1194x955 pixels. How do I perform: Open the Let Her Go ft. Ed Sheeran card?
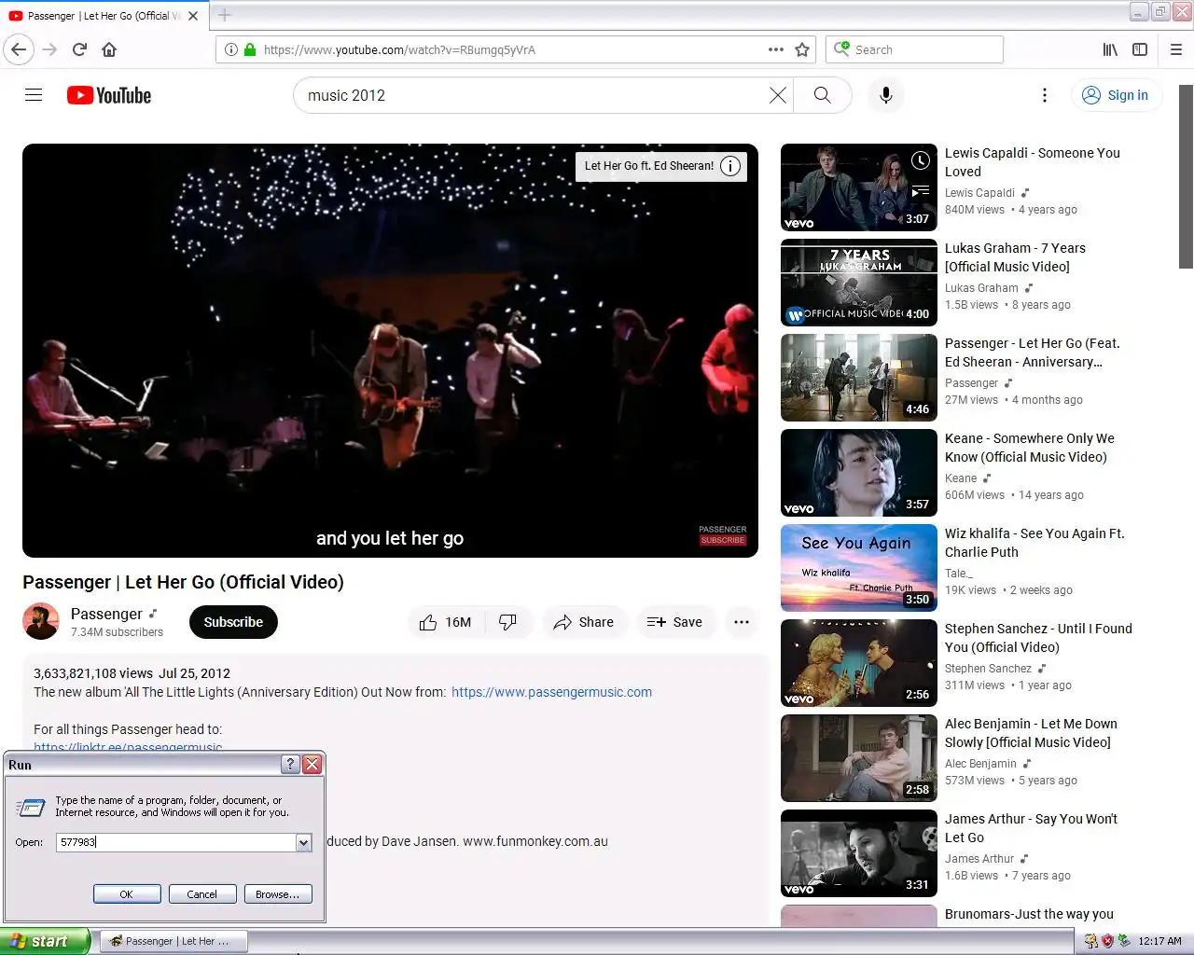[x=660, y=166]
